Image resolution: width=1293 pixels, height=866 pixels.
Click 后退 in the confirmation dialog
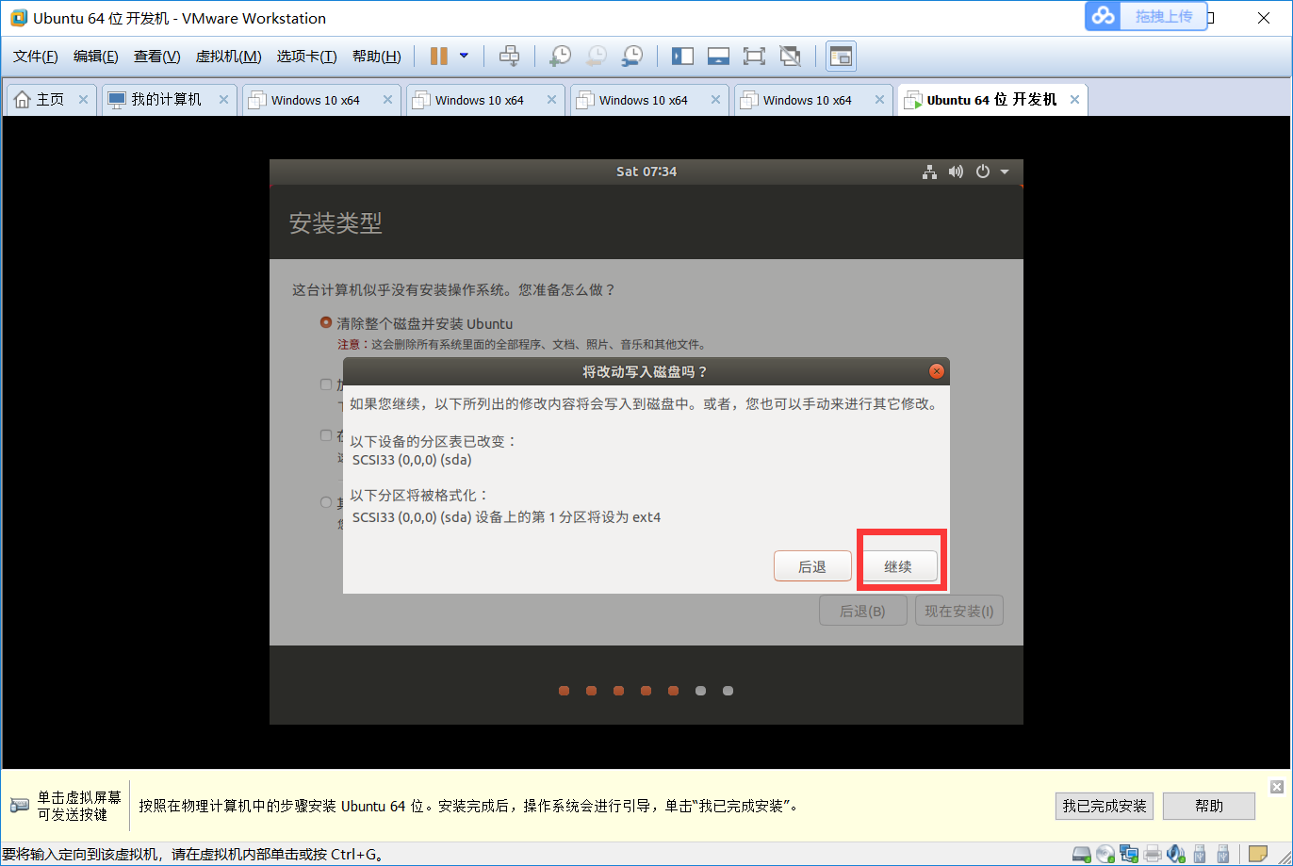click(812, 566)
